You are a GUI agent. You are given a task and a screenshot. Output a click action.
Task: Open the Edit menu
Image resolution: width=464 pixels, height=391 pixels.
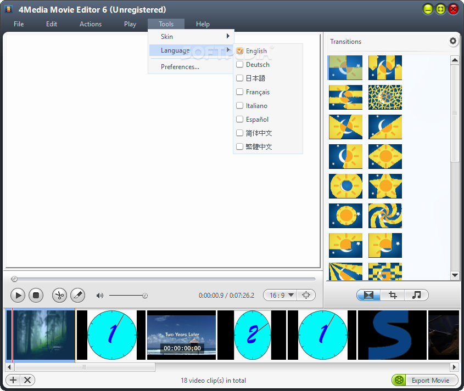click(52, 24)
